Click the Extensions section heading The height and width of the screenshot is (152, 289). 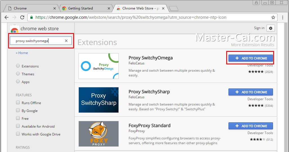point(97,42)
